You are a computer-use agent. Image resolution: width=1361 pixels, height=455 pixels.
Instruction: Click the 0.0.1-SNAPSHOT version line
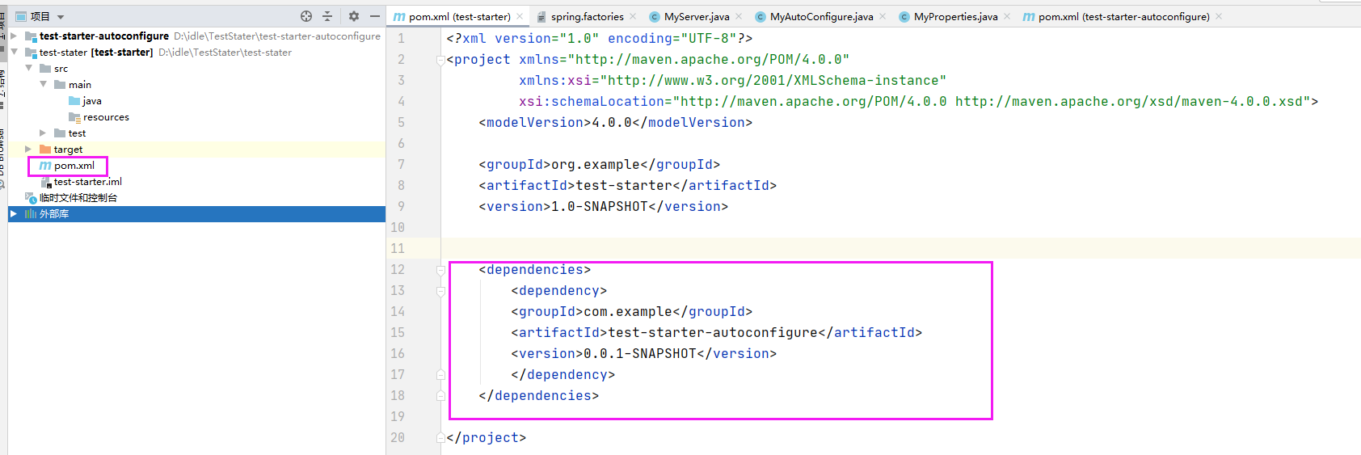[643, 354]
